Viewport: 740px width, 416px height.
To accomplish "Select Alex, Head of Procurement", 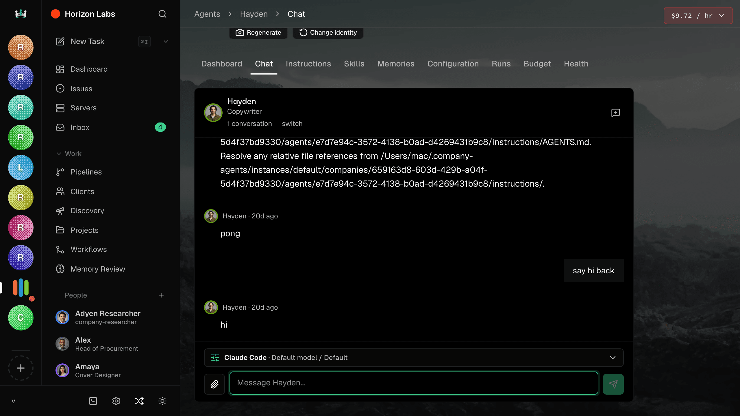I will (111, 344).
